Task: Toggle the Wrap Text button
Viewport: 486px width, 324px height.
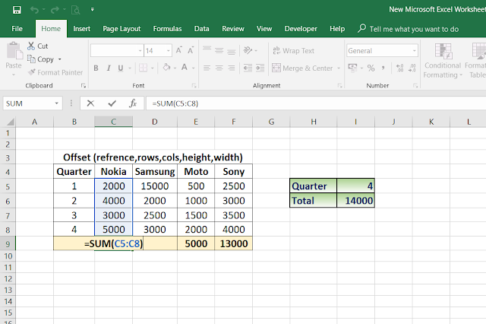Action: tap(294, 51)
